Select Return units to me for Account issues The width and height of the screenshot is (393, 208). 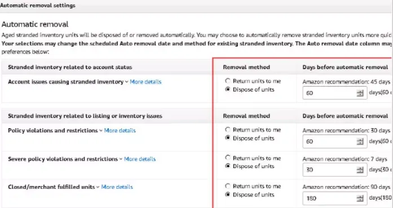tap(228, 81)
